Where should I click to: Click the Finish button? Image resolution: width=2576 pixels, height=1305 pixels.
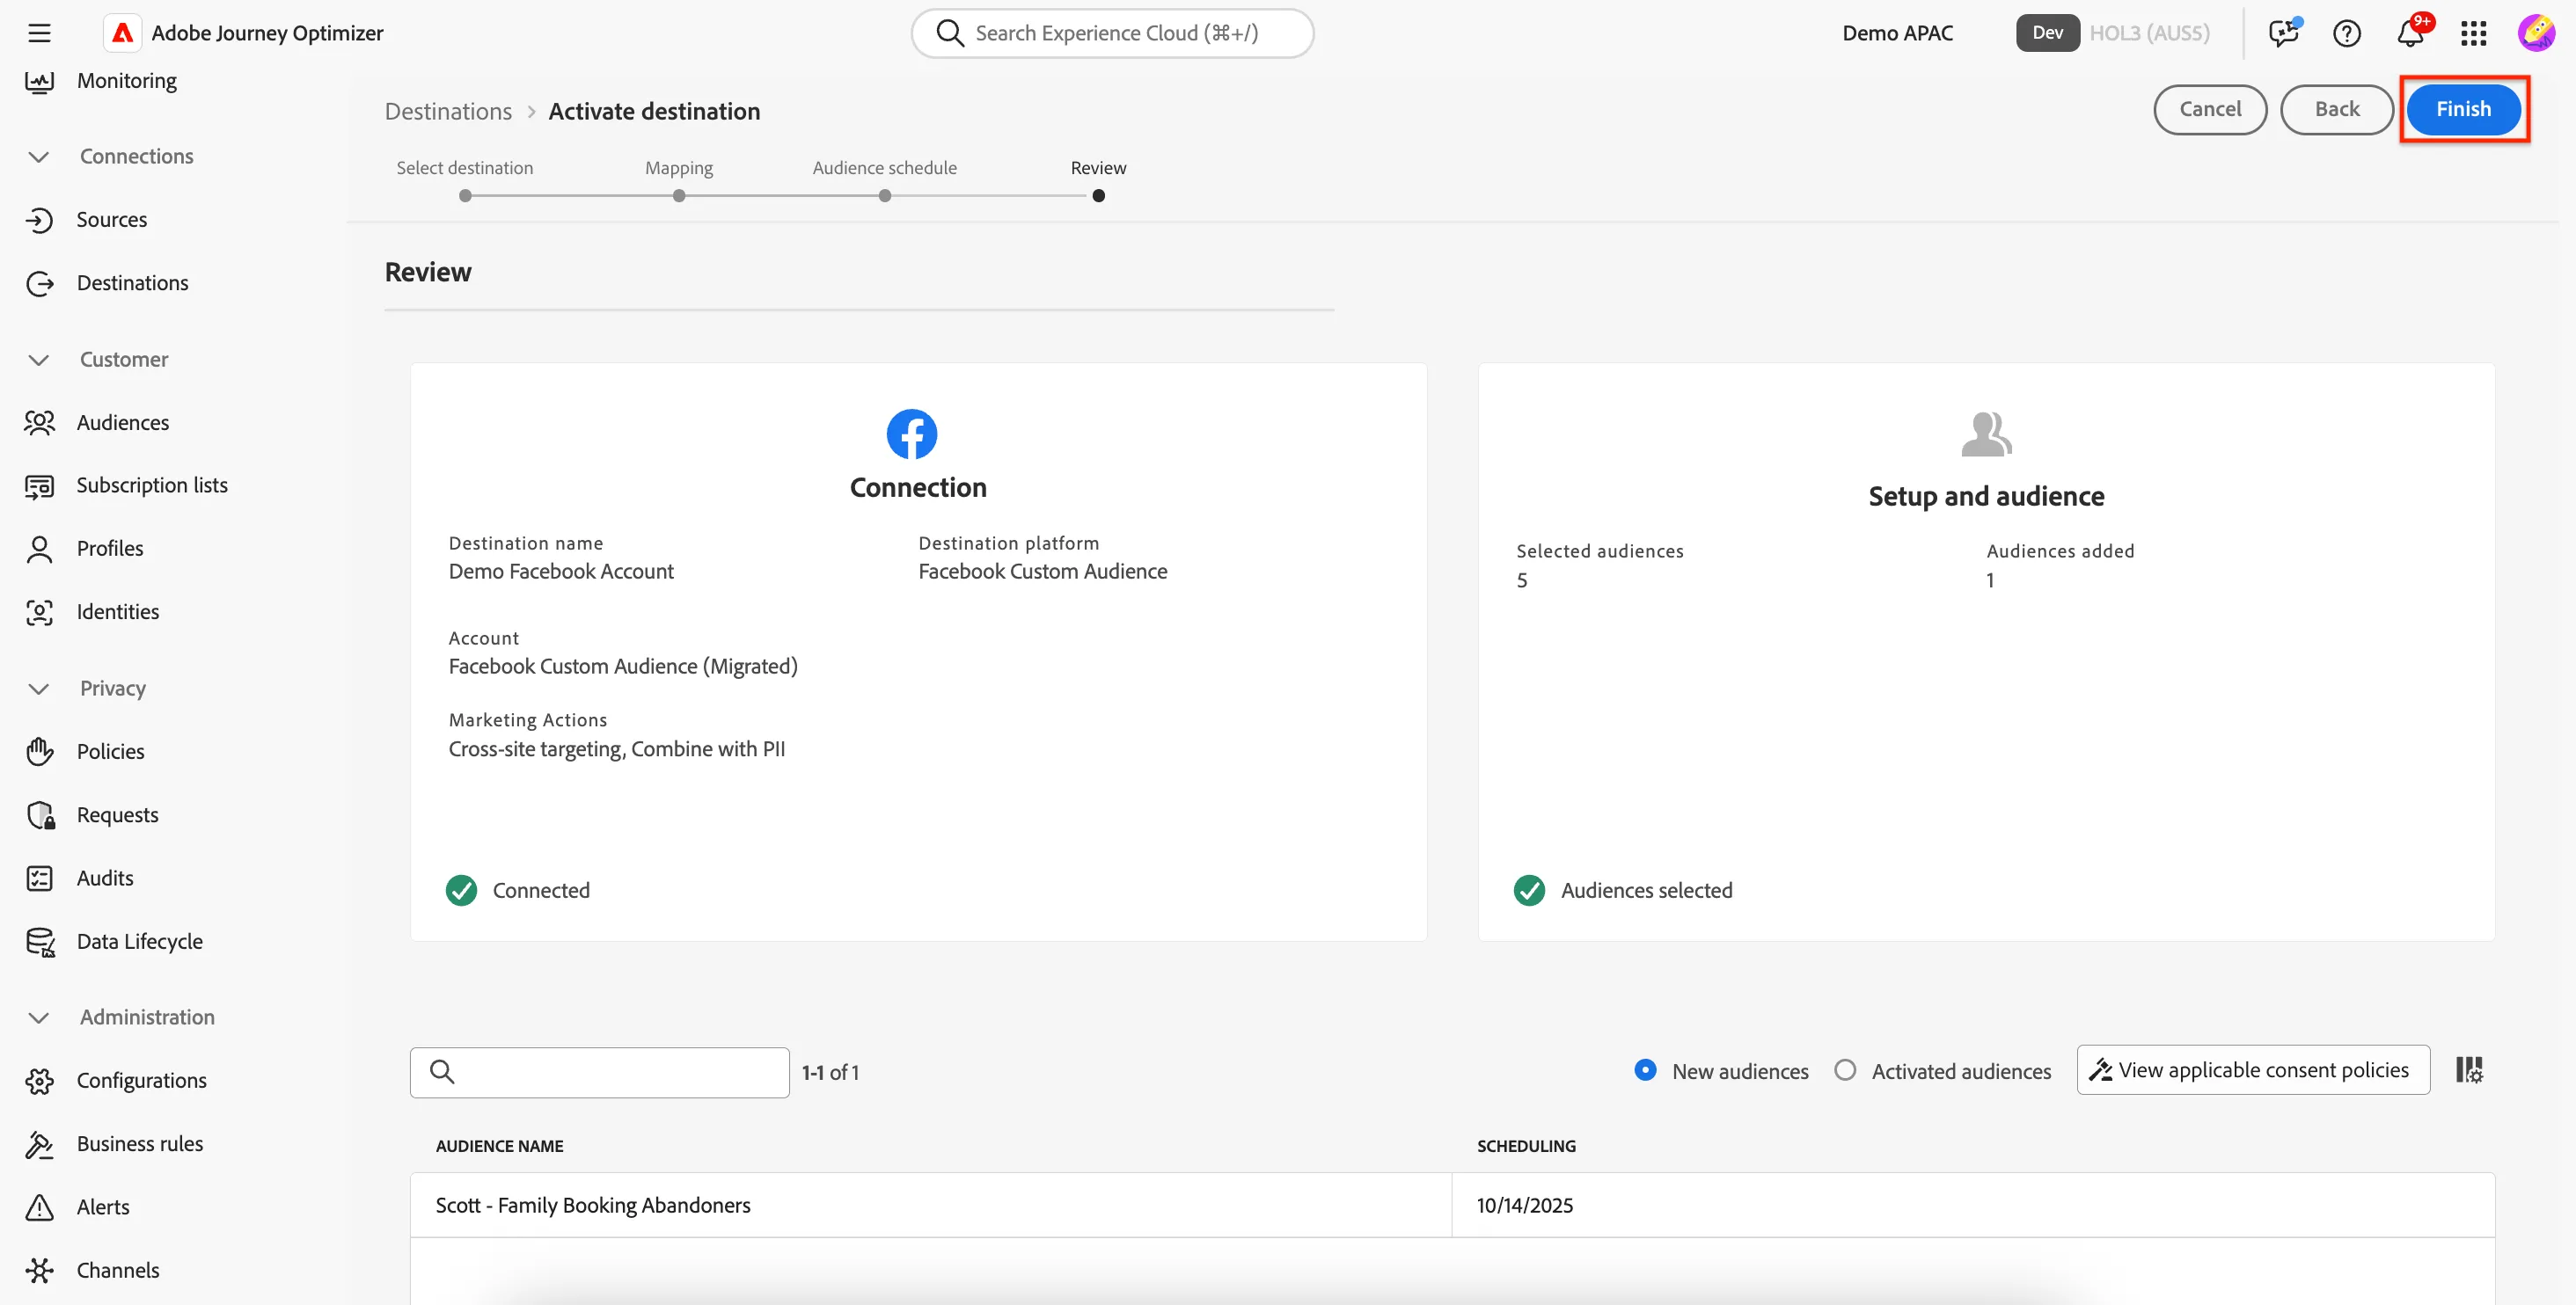[2463, 109]
